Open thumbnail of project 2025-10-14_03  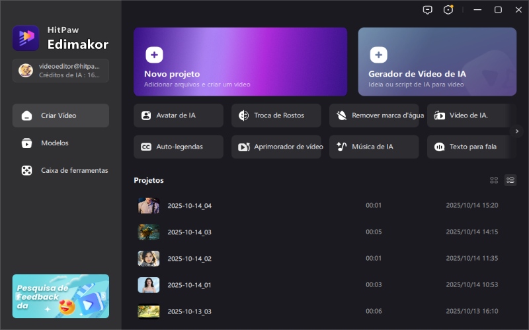[x=148, y=232]
